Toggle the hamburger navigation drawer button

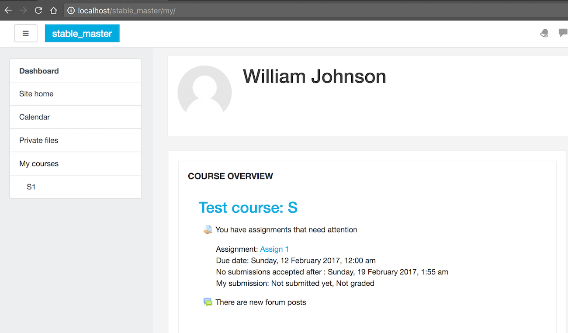coord(26,33)
